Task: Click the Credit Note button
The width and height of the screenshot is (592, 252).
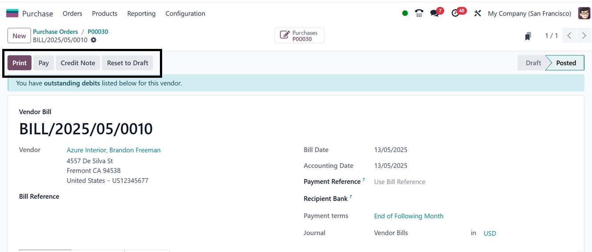Action: click(x=78, y=63)
